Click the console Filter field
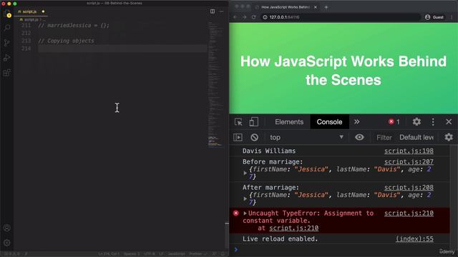The width and height of the screenshot is (458, 257). pos(384,138)
